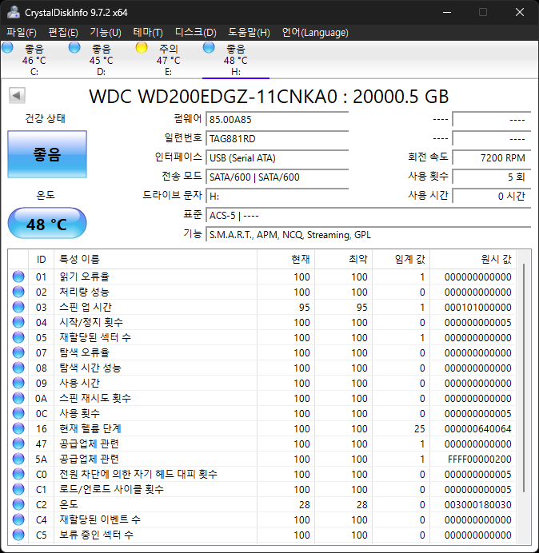
Task: Click the status orb for ID 47 row
Action: 18,444
